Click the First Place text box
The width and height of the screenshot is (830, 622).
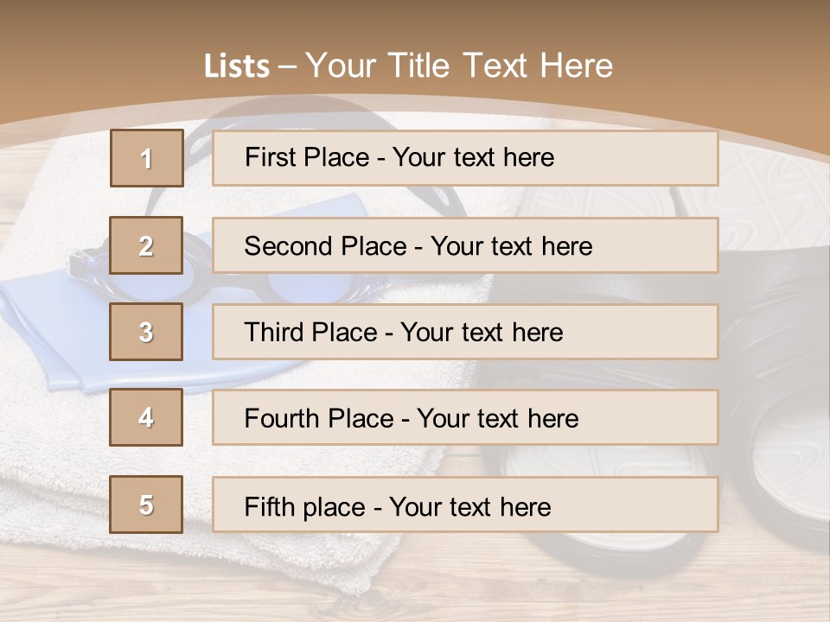(x=465, y=158)
